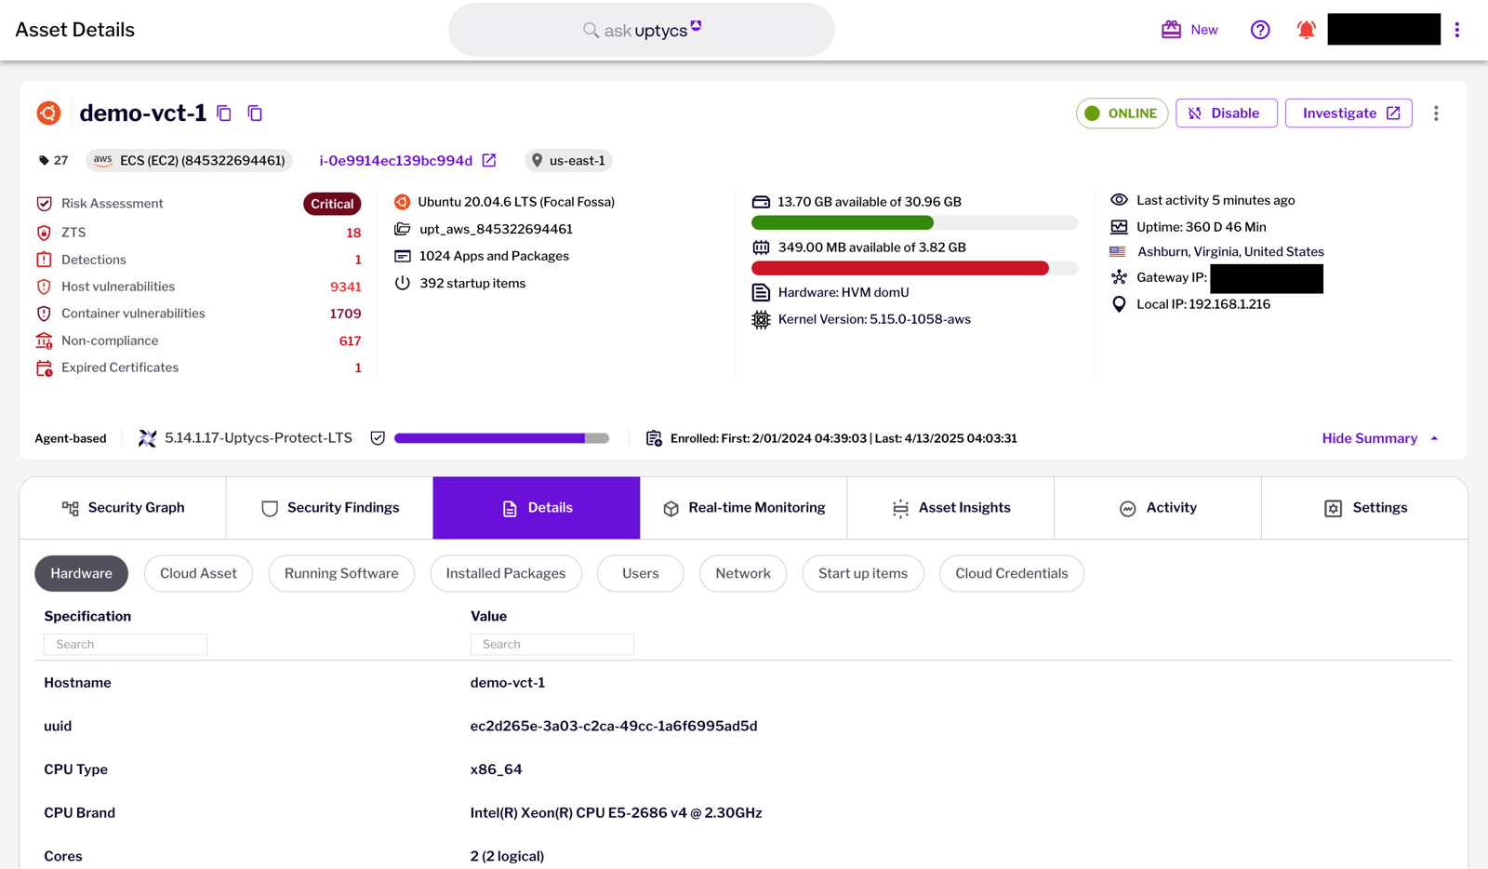Open the Security Graph tab
This screenshot has width=1488, height=869.
(x=123, y=508)
